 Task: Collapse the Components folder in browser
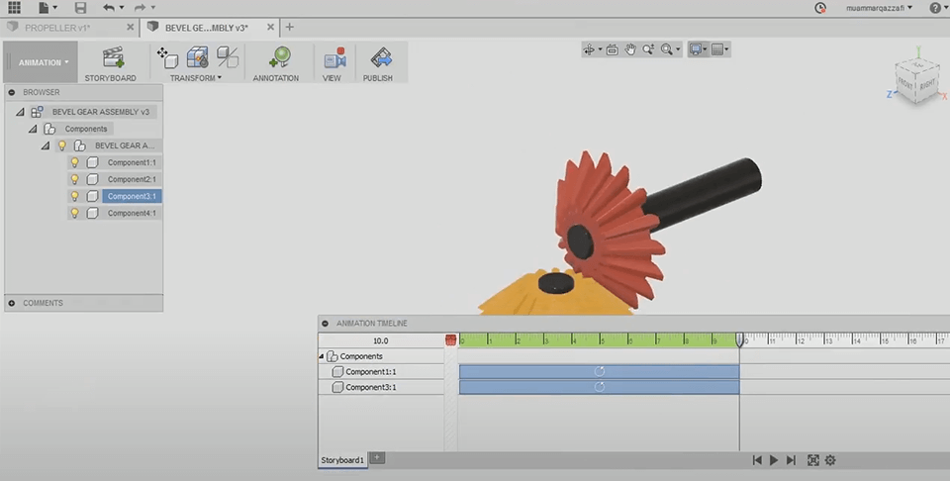[x=33, y=129]
